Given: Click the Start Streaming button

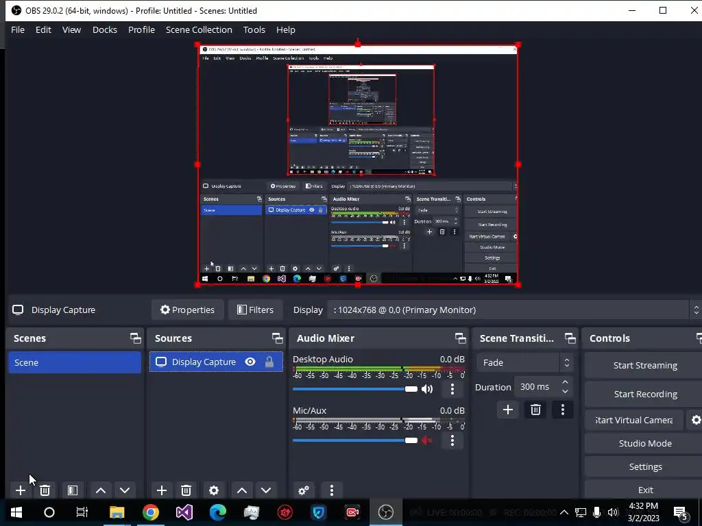Looking at the screenshot, I should (644, 366).
